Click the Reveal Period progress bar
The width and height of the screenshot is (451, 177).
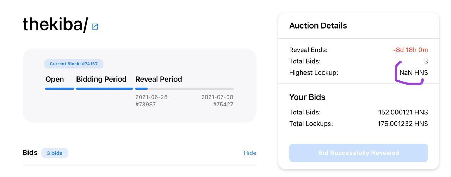184,89
